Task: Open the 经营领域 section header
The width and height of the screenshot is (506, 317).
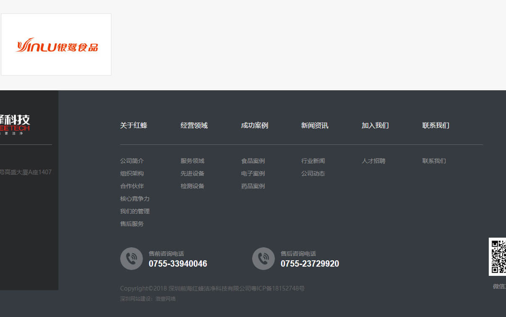Action: 194,125
